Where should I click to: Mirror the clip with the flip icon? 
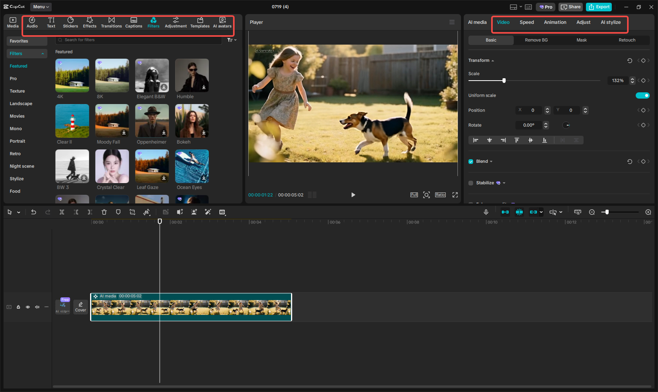(147, 212)
